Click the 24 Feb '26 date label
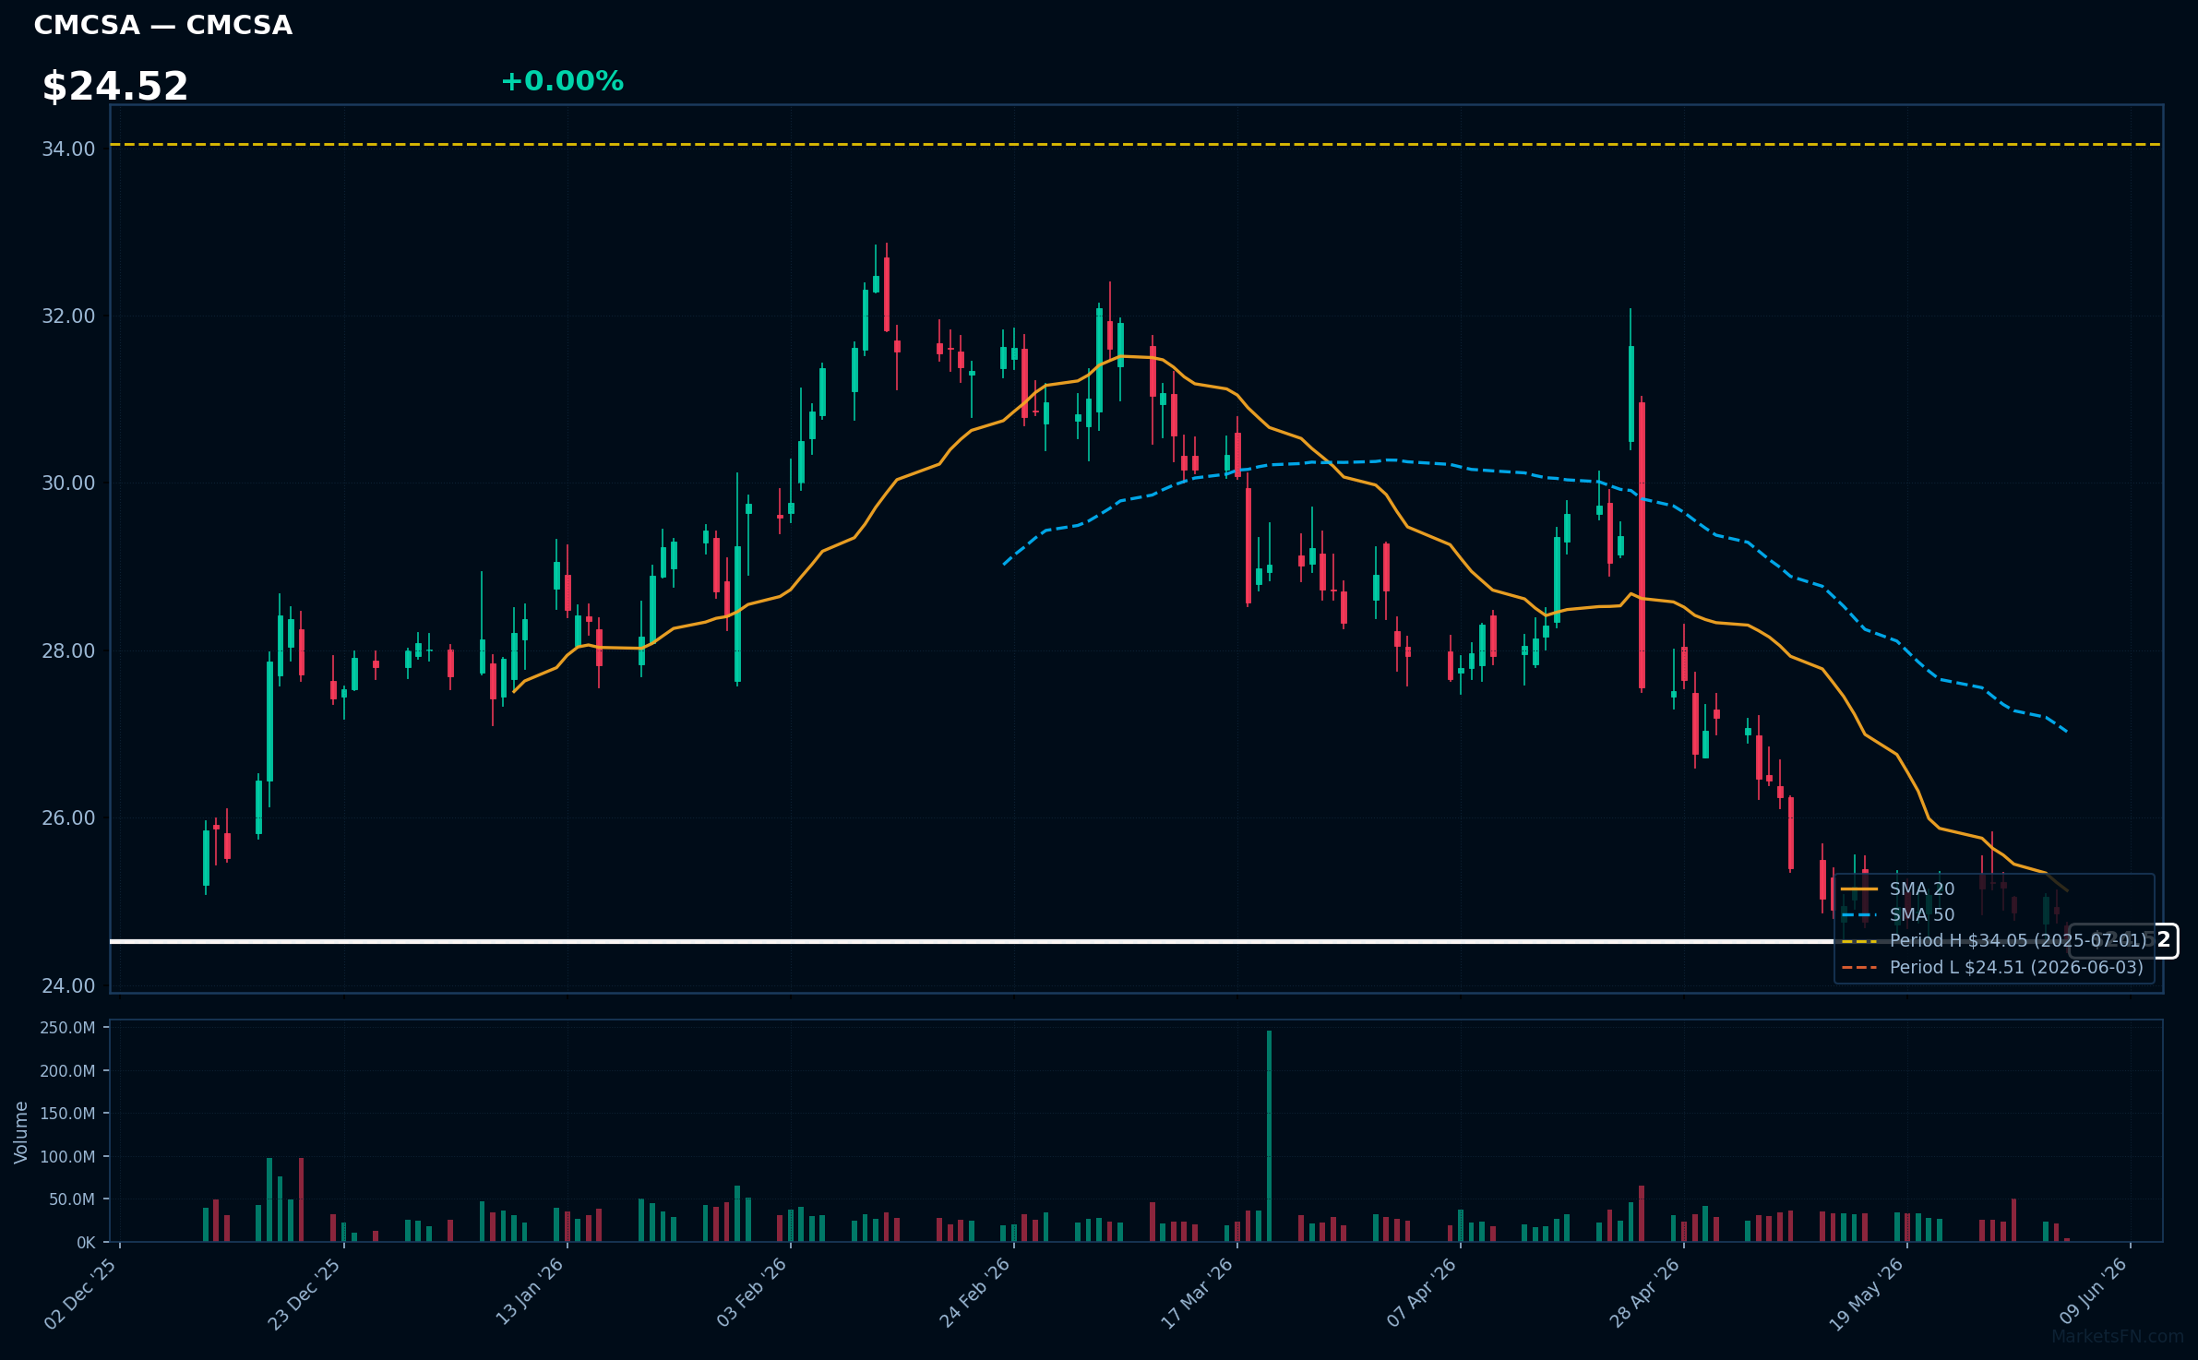This screenshot has width=2198, height=1360. coord(975,1292)
